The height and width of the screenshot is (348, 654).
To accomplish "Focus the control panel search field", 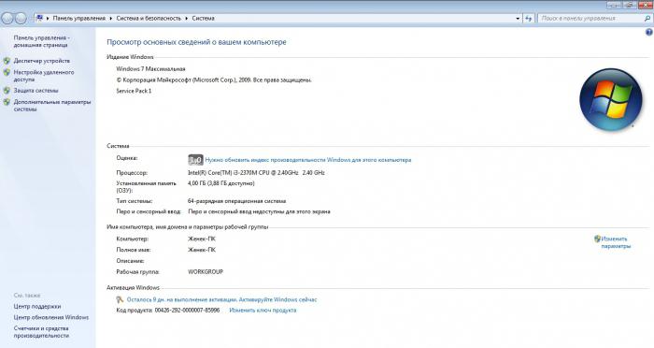I will tap(590, 19).
